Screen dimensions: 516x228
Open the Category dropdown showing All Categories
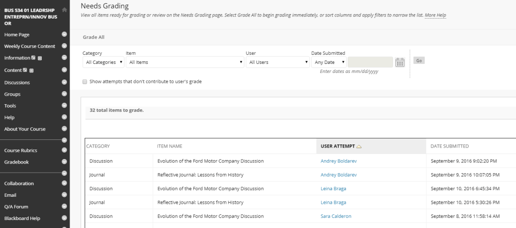(103, 62)
